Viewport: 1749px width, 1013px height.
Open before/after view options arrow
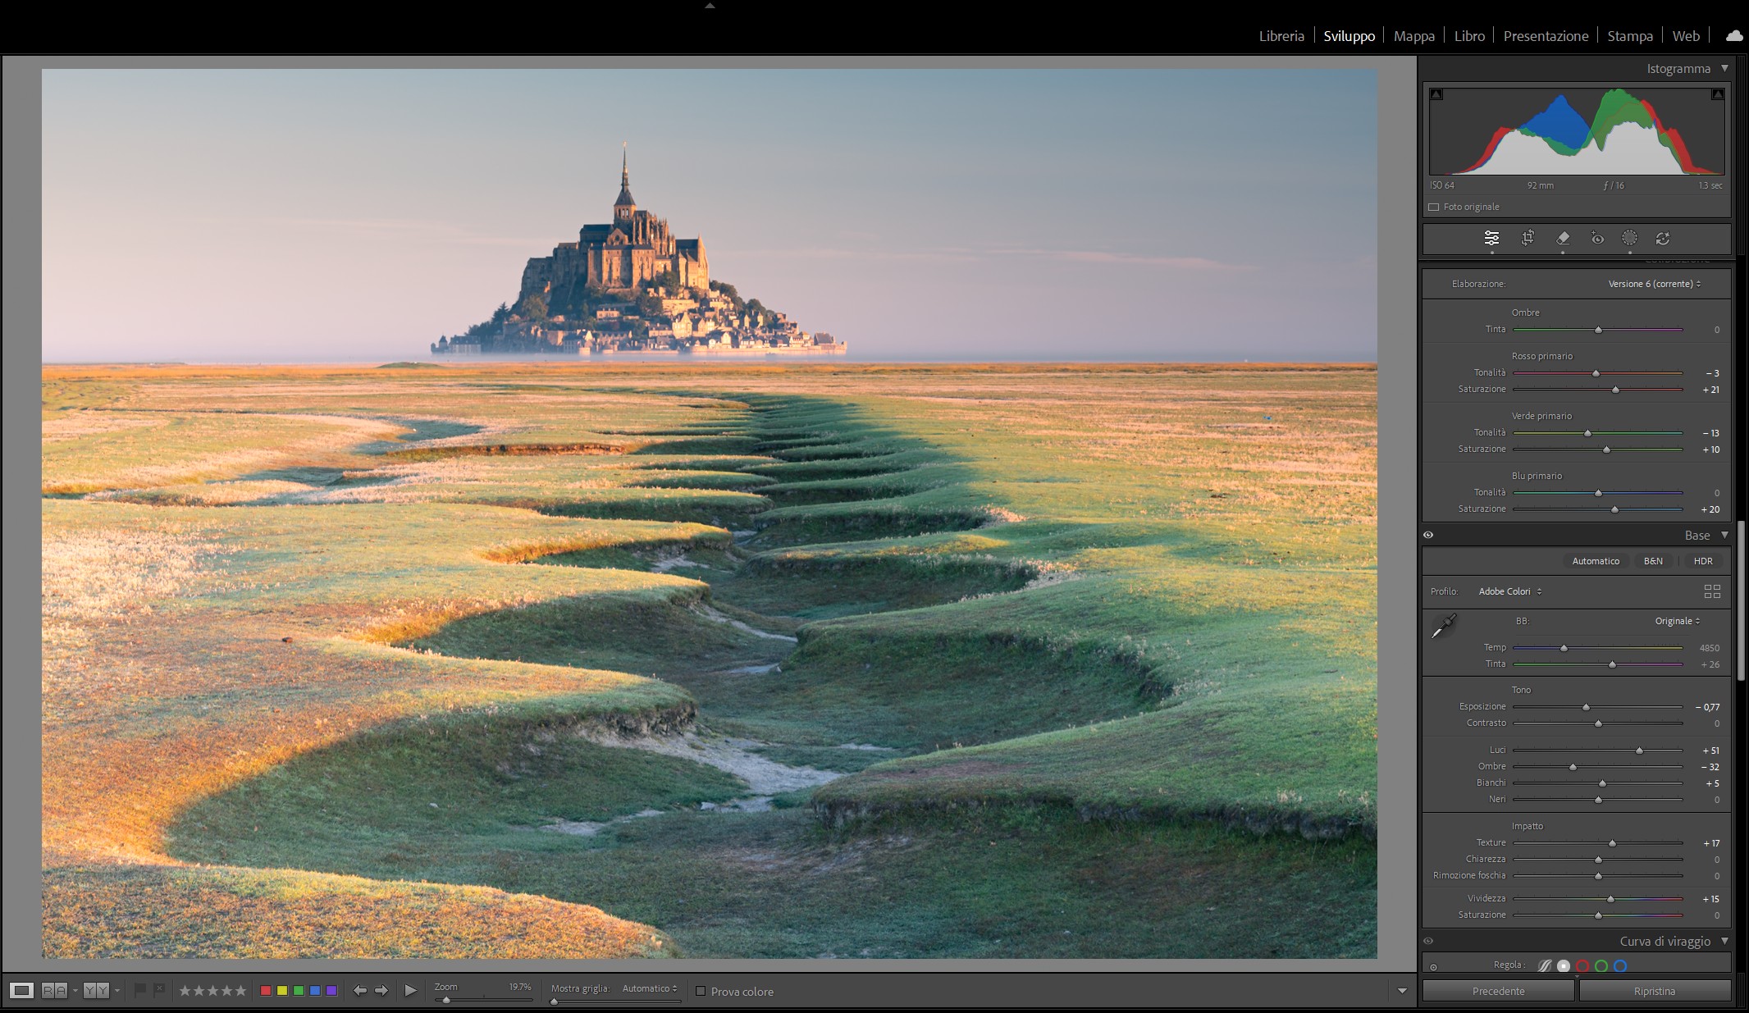(x=75, y=991)
